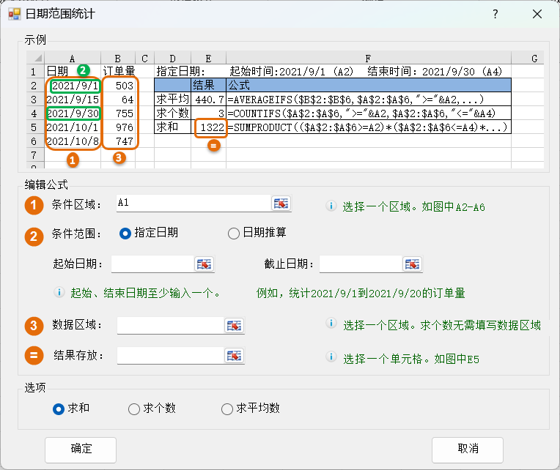The width and height of the screenshot is (560, 470).
Task: Select the 指定日期 radio option
Action: [125, 234]
